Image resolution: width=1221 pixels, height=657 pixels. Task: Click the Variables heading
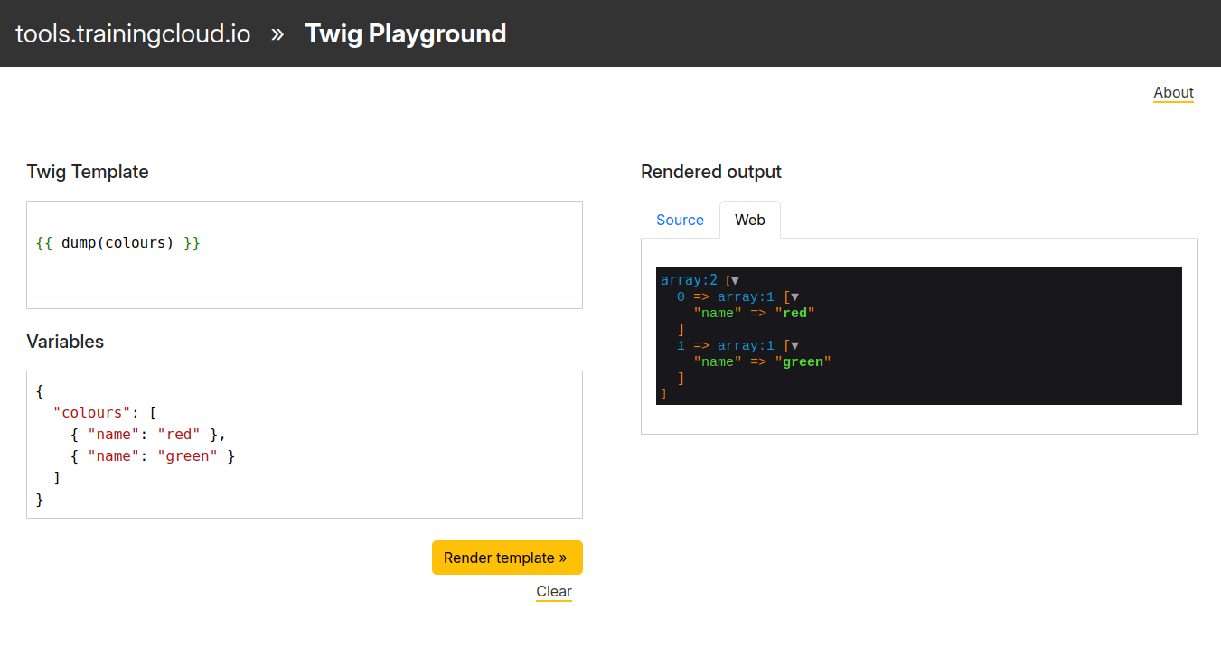coord(65,342)
